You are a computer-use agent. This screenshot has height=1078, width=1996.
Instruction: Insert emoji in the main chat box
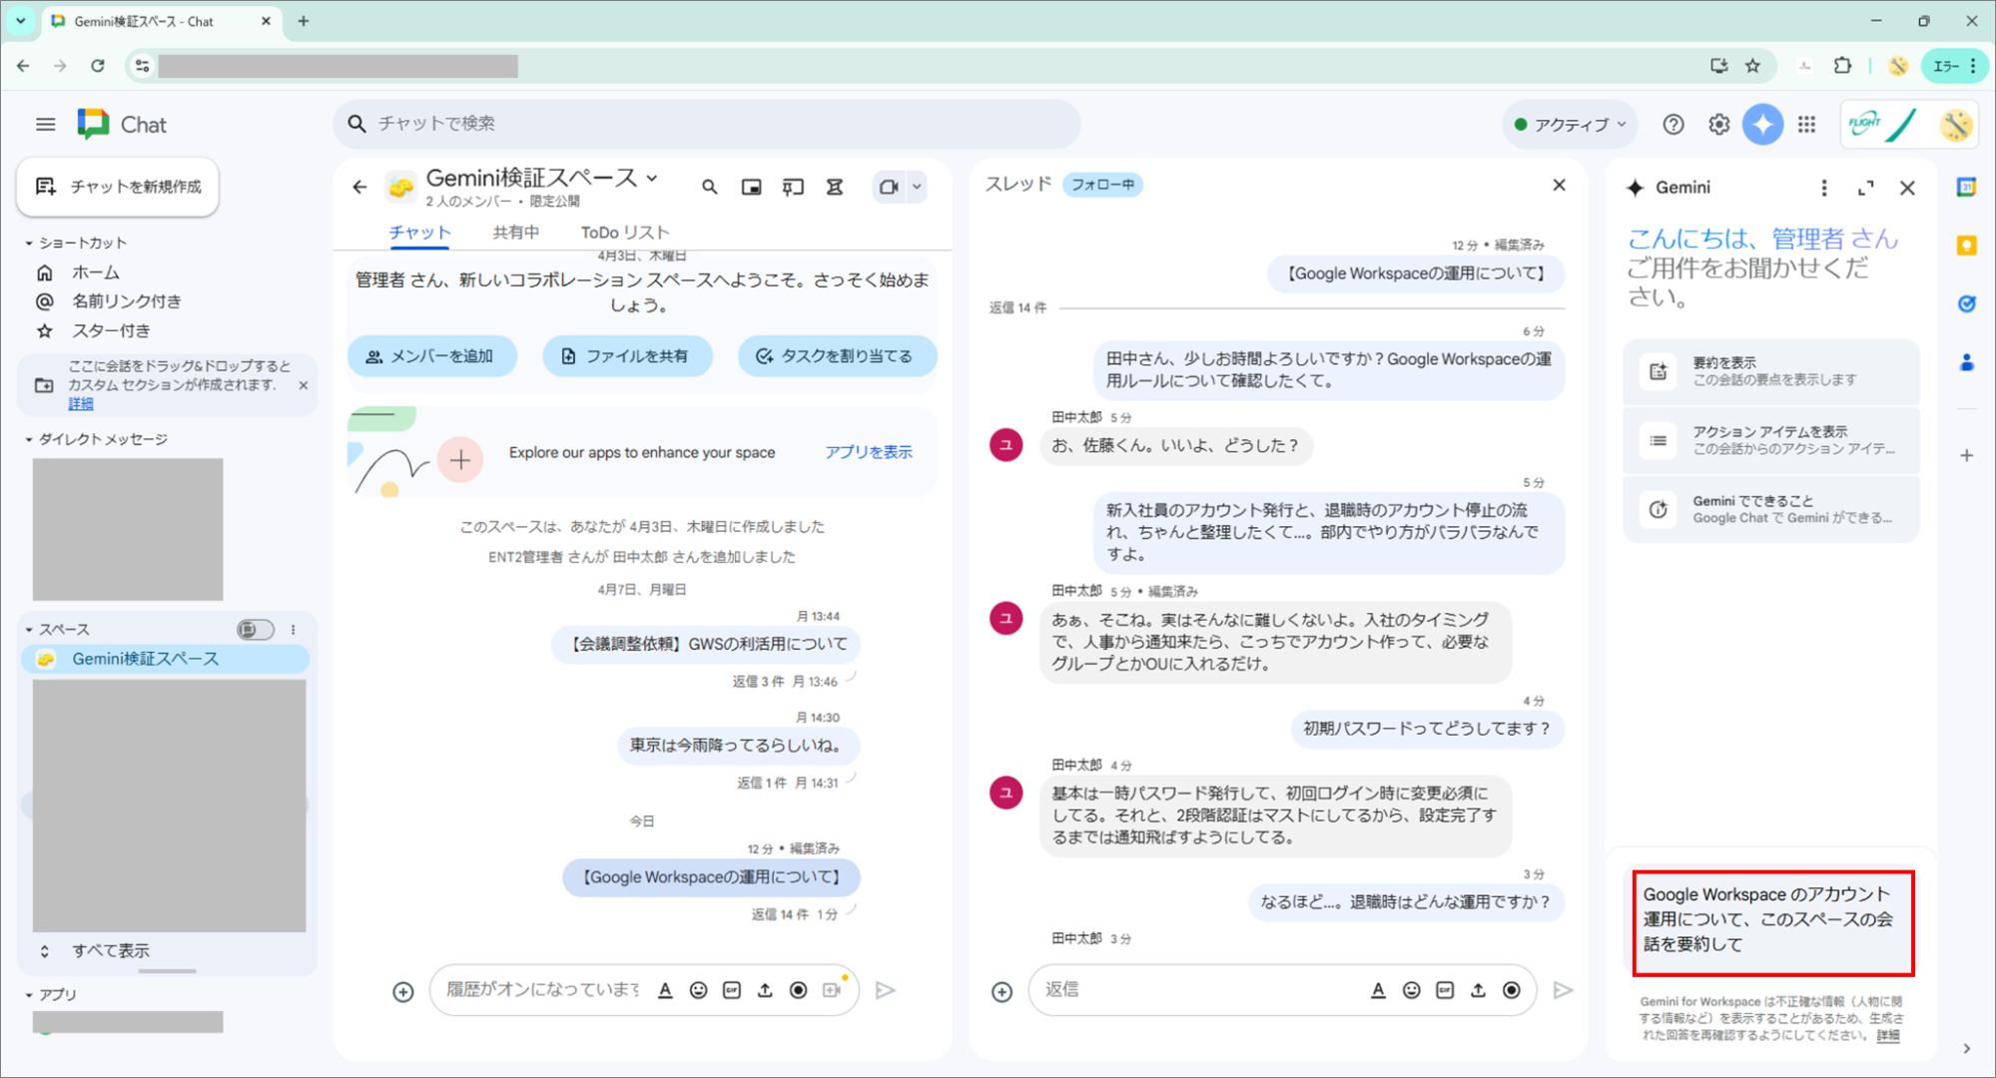(698, 990)
